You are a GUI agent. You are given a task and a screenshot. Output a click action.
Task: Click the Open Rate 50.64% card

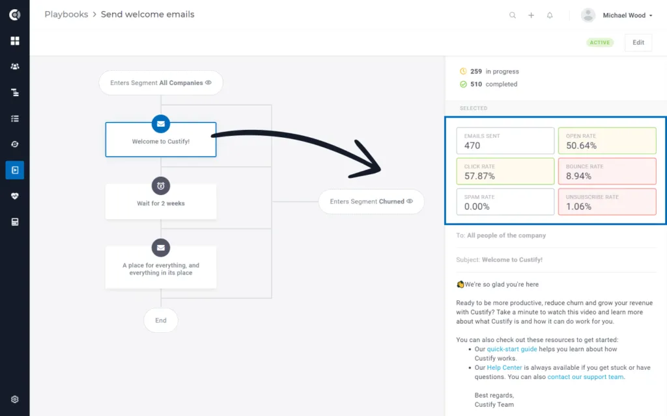[x=607, y=141]
